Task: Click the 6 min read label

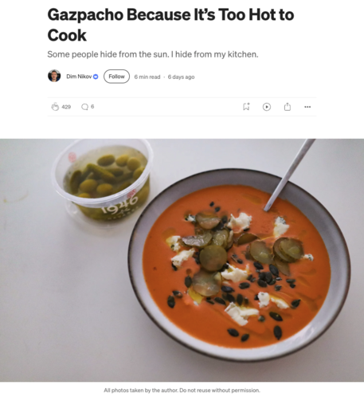Action: coord(147,77)
